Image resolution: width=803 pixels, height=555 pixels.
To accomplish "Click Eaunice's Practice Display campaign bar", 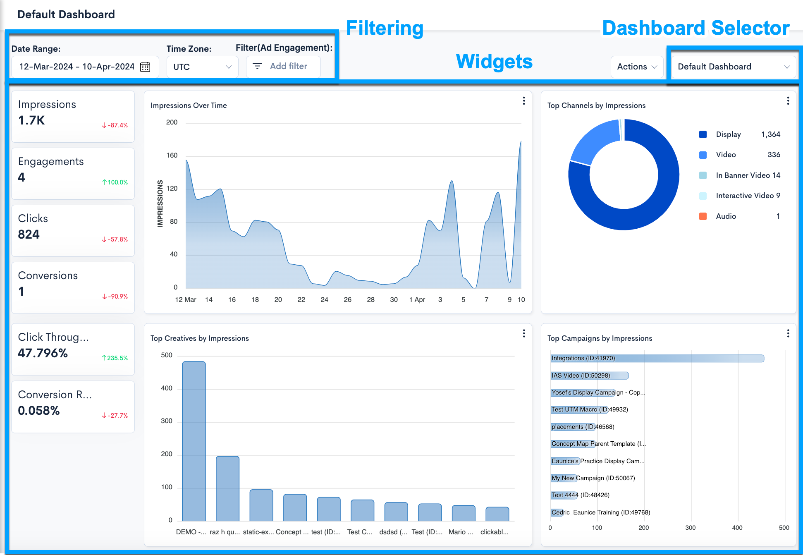I will (x=565, y=461).
